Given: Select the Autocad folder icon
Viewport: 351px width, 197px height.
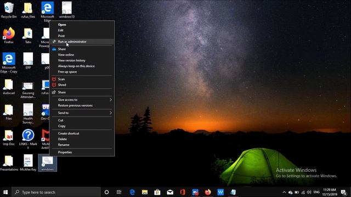Looking at the screenshot, I should (9, 86).
